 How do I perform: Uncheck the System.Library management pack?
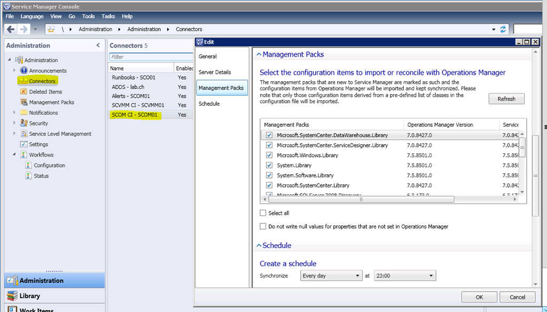click(269, 166)
